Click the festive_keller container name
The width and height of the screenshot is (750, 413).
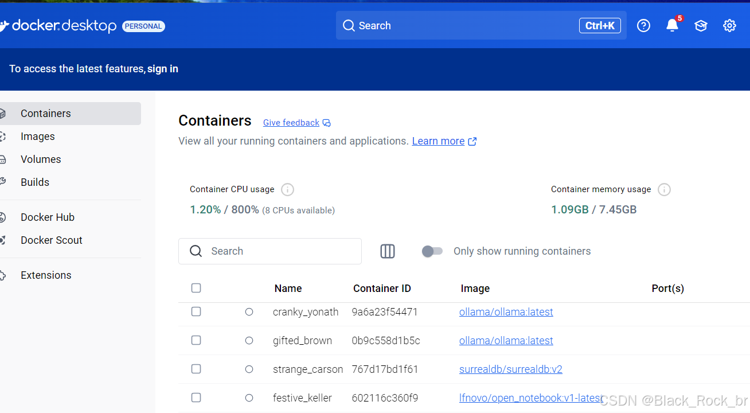[302, 398]
